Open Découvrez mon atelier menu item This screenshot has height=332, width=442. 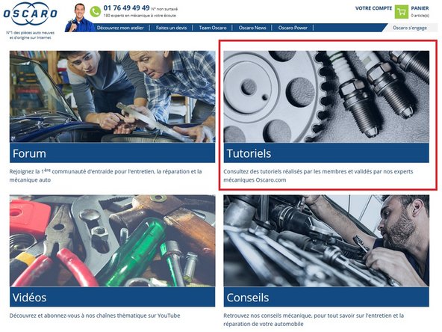pos(120,28)
